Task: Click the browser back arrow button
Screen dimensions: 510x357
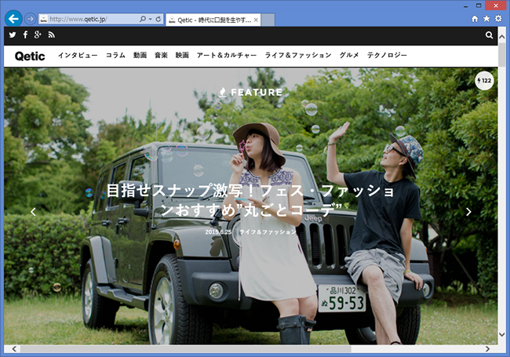Action: point(13,18)
